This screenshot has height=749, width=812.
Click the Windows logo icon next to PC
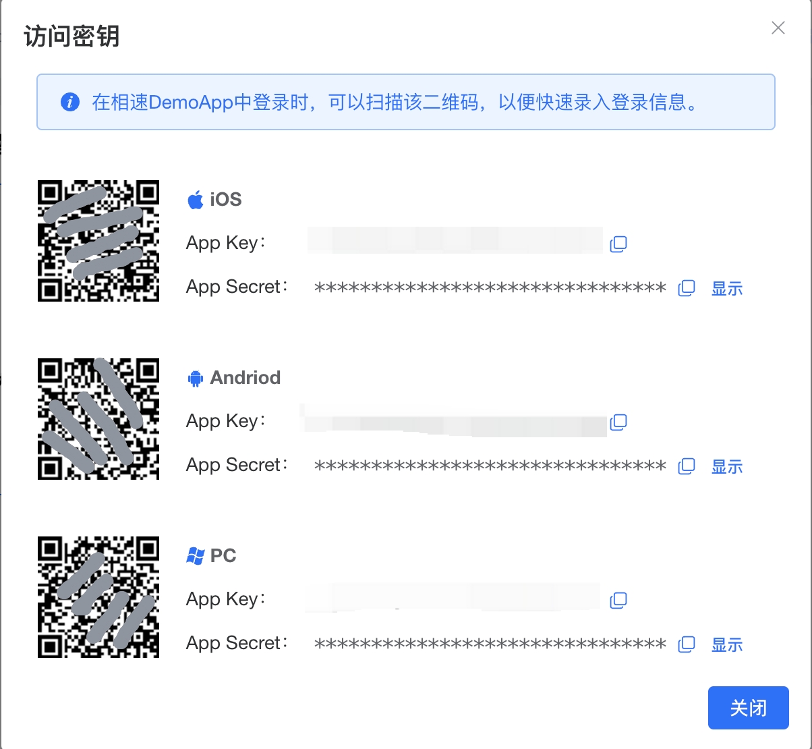click(195, 556)
